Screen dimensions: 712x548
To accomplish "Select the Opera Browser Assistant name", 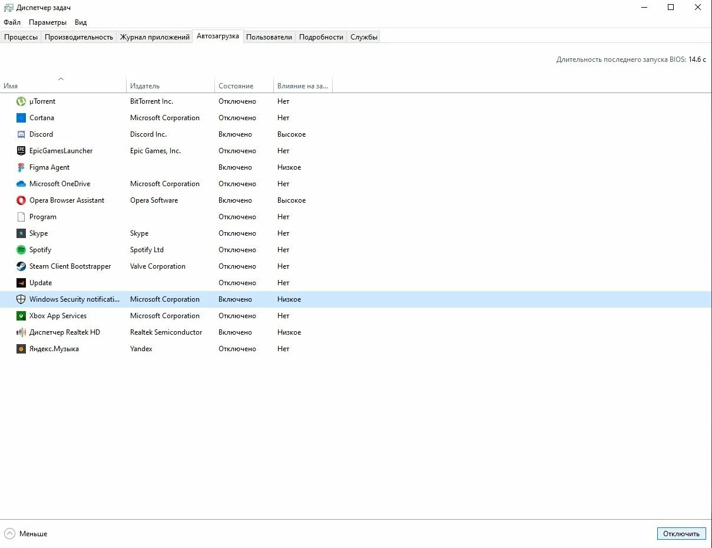I will pyautogui.click(x=67, y=200).
